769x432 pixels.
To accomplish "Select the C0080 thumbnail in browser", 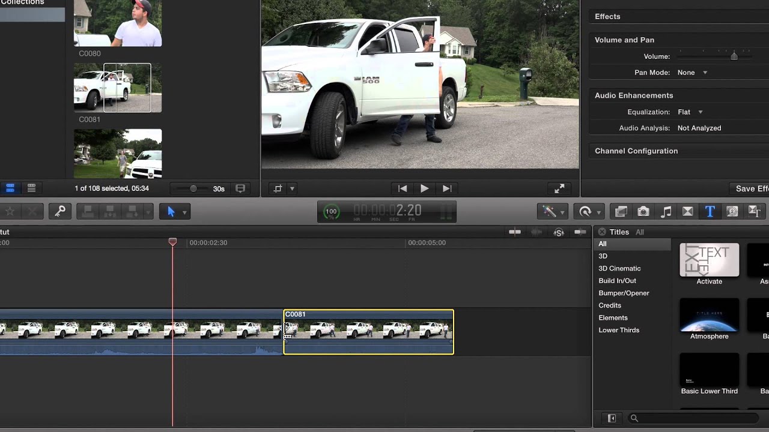I will (118, 23).
